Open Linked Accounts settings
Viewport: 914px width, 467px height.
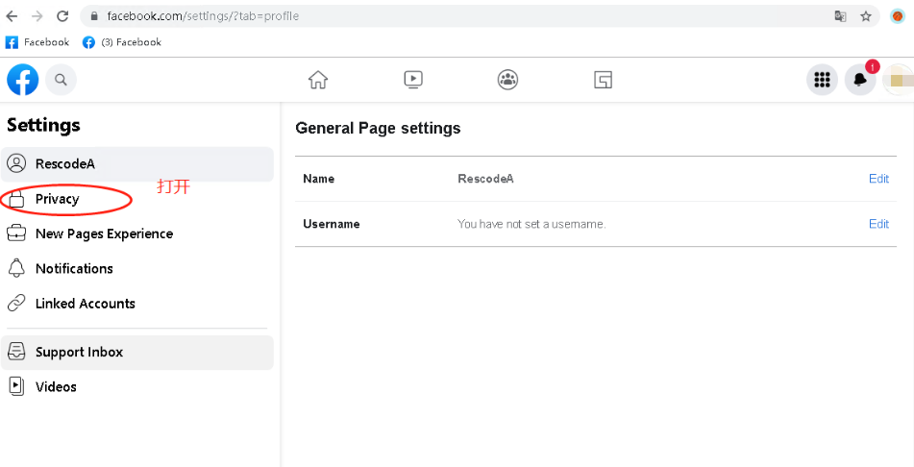(x=85, y=304)
